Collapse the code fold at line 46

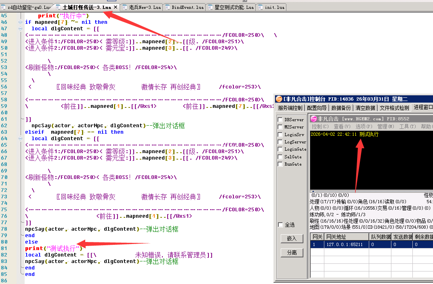click(20, 22)
